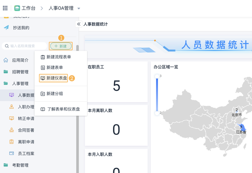Open the app grid launcher icon
This screenshot has width=252, height=173.
(x=5, y=8)
